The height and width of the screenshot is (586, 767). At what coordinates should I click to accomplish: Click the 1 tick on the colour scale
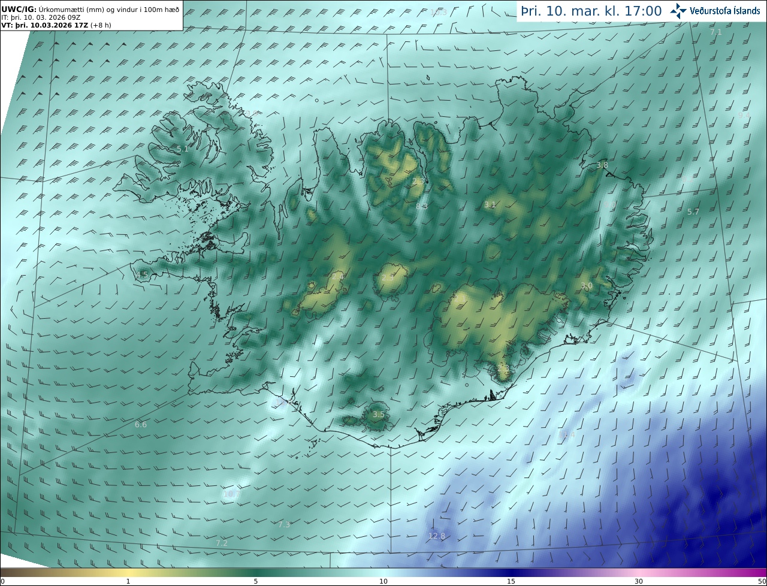tap(128, 581)
